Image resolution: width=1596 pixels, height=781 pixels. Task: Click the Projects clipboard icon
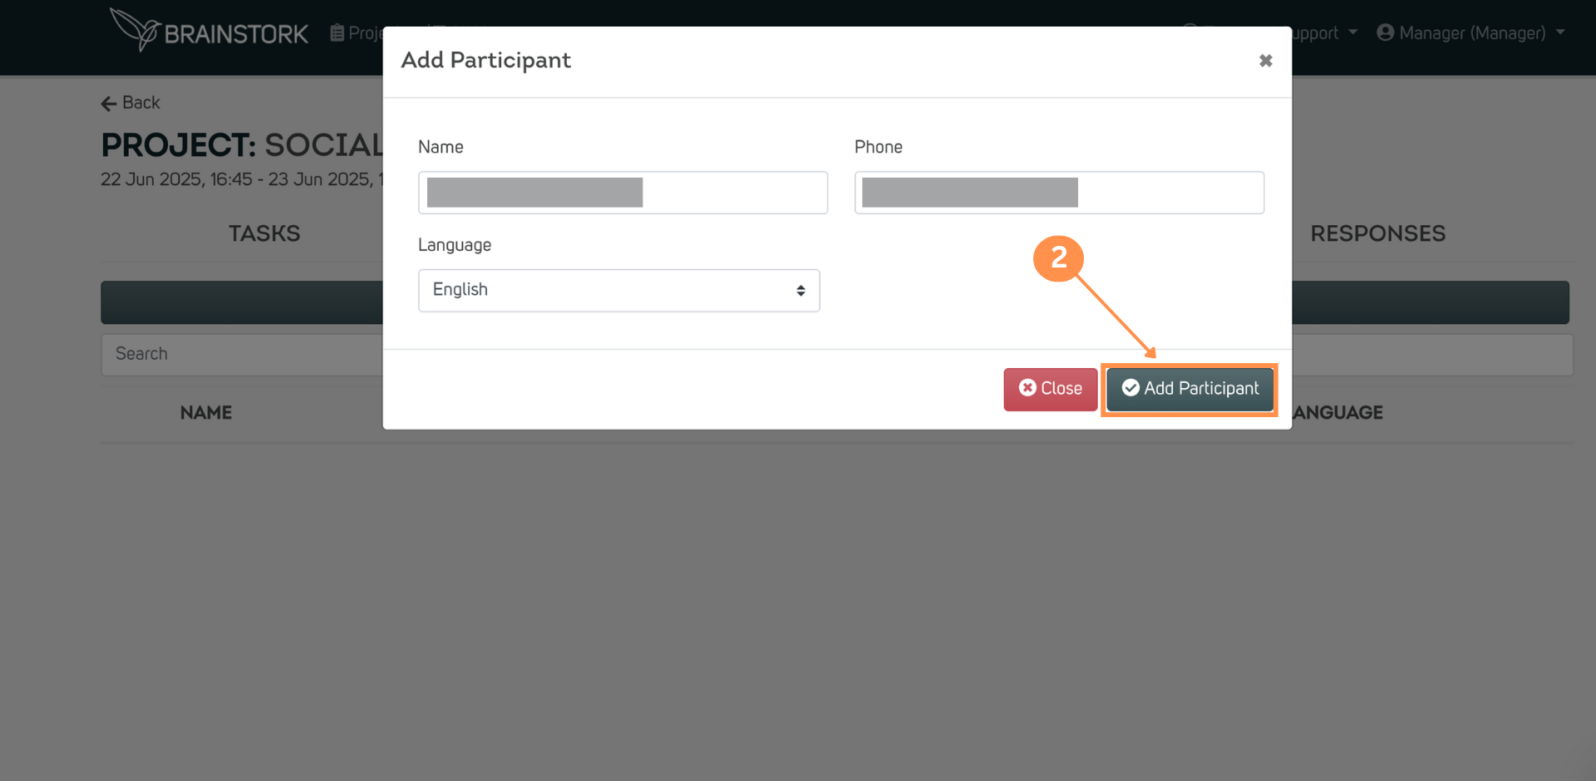tap(337, 33)
